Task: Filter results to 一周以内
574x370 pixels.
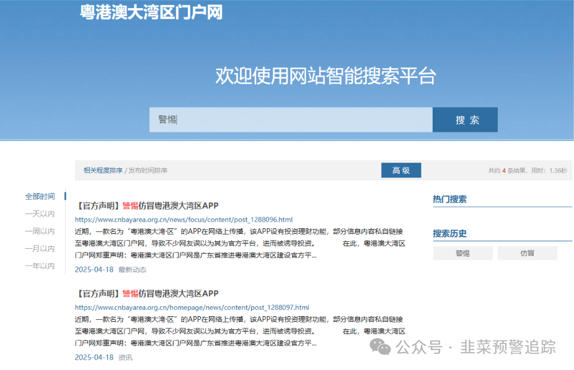Action: coord(40,231)
